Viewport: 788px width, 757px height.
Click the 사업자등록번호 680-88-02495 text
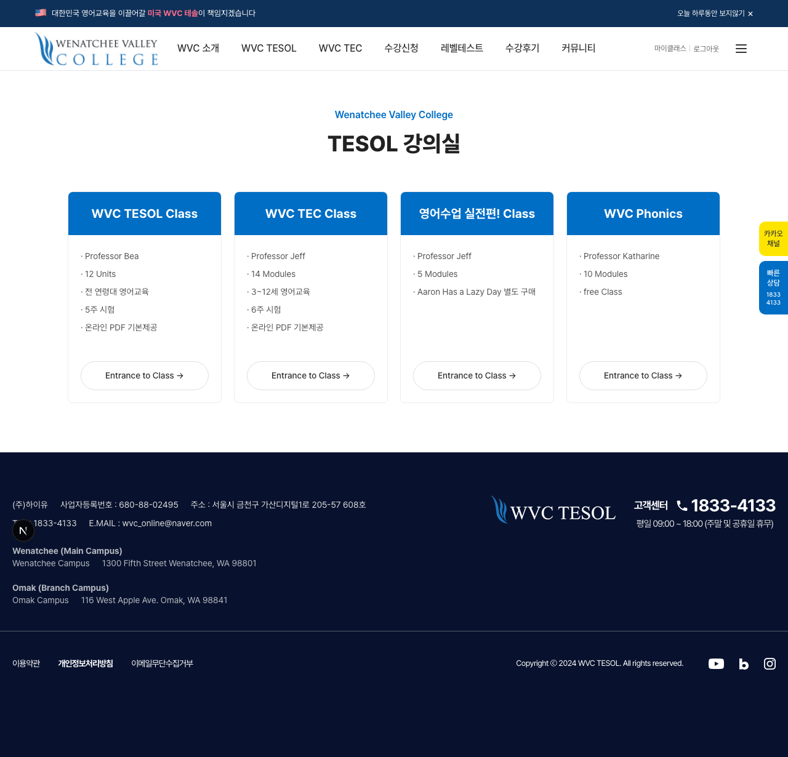pyautogui.click(x=119, y=505)
